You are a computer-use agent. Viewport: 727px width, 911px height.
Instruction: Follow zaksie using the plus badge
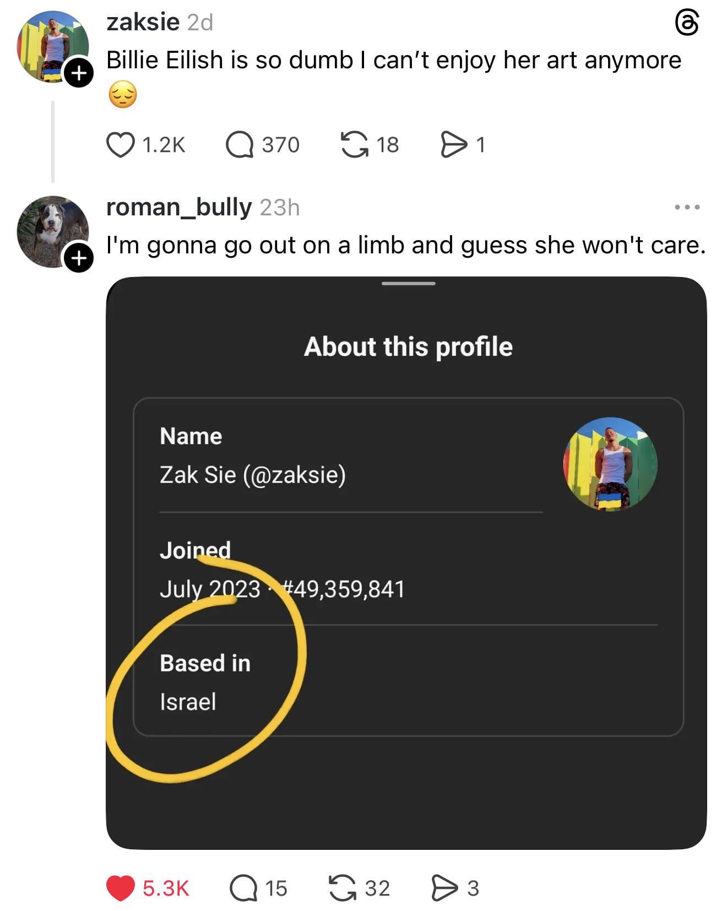[79, 73]
